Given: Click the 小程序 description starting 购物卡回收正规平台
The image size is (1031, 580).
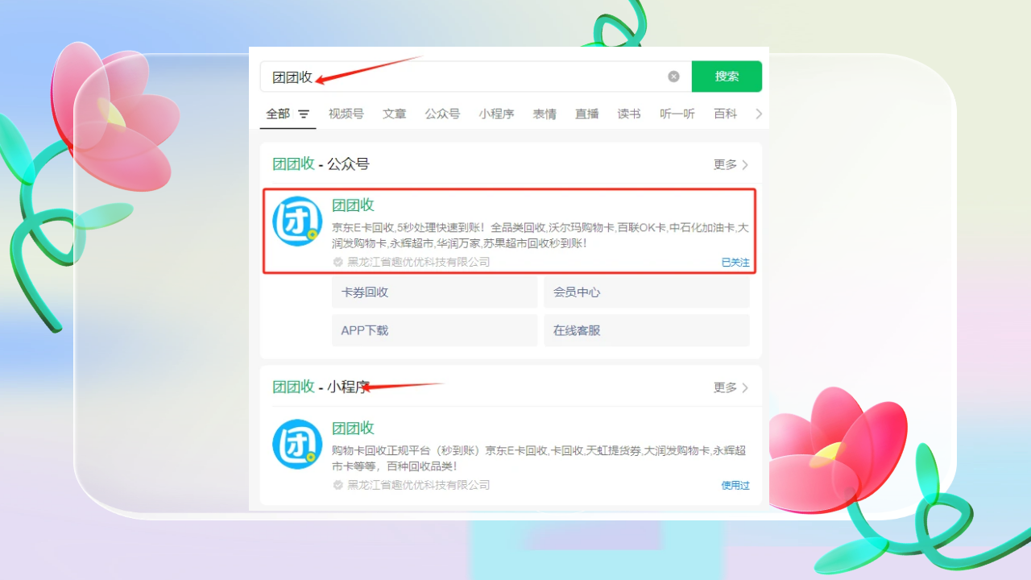Looking at the screenshot, I should coord(540,458).
